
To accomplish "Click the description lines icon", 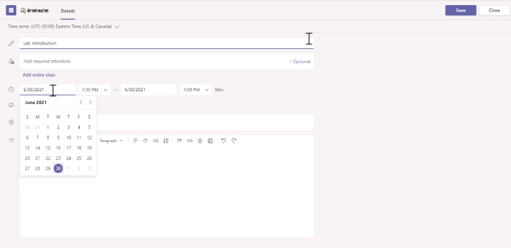I will 11,140.
